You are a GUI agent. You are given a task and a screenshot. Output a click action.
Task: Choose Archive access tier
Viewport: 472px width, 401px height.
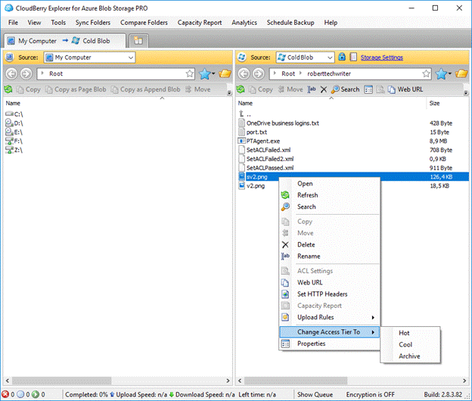click(x=409, y=356)
